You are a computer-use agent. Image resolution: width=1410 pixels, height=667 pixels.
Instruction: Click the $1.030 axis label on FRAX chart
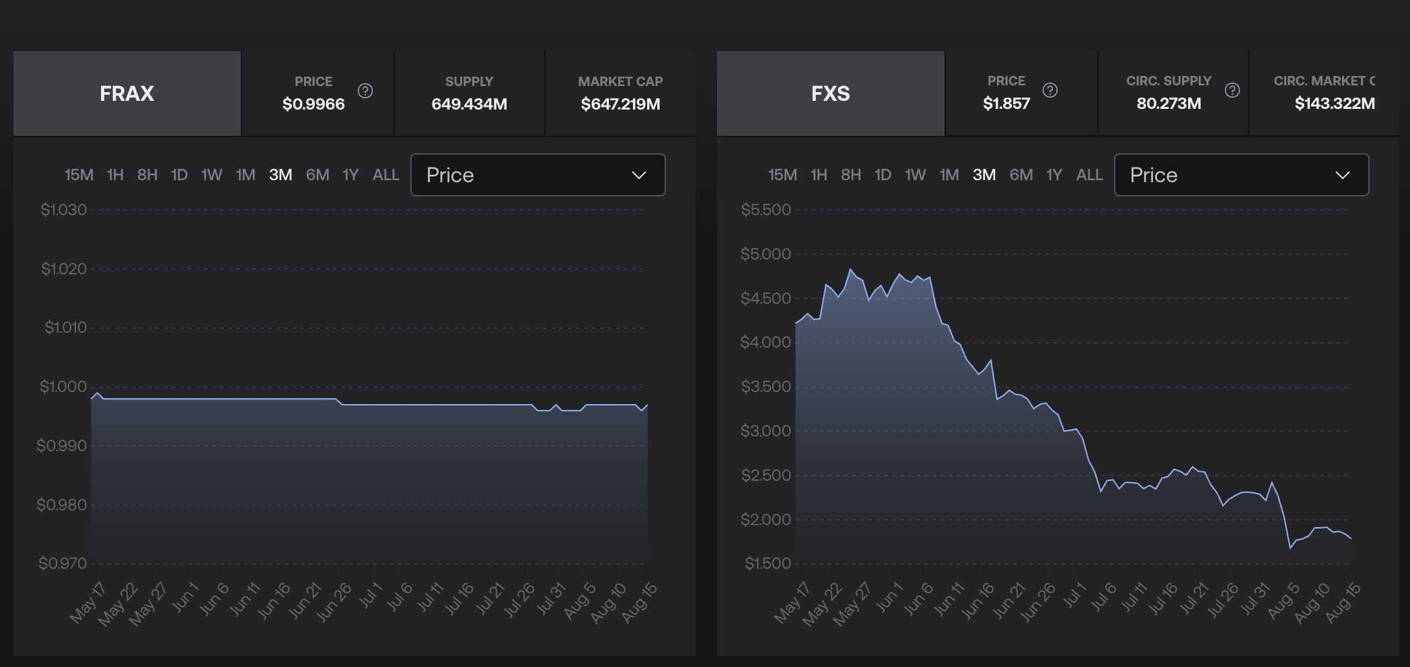coord(63,210)
